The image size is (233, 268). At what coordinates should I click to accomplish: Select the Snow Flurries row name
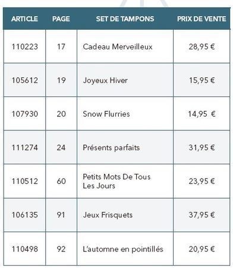106,114
